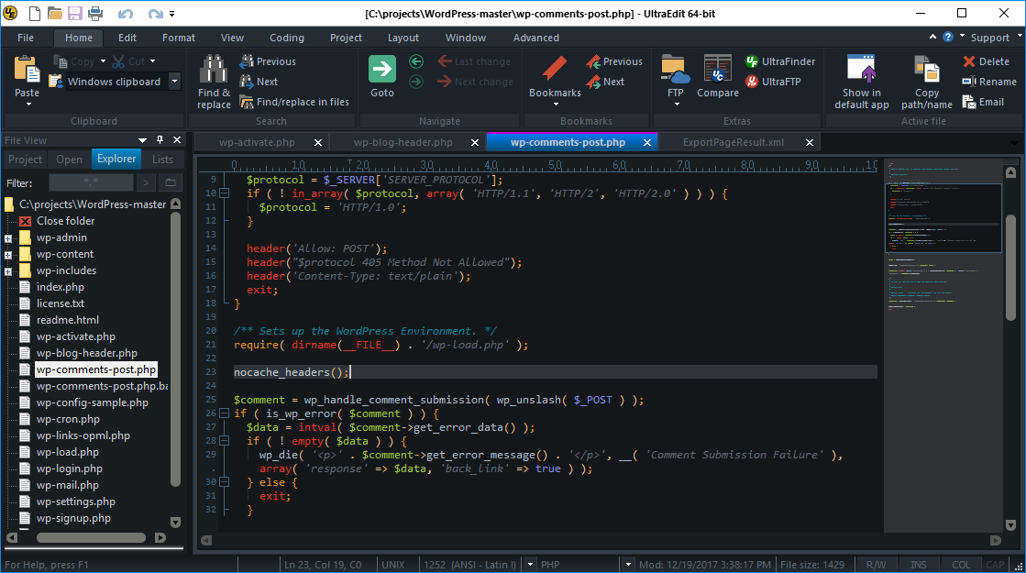Viewport: 1026px width, 573px height.
Task: Launch the Compare files tool
Action: pyautogui.click(x=717, y=69)
